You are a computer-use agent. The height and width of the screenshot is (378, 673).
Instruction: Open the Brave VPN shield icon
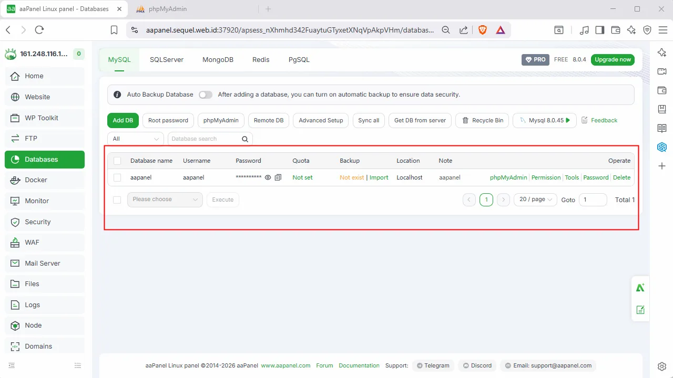pyautogui.click(x=647, y=30)
